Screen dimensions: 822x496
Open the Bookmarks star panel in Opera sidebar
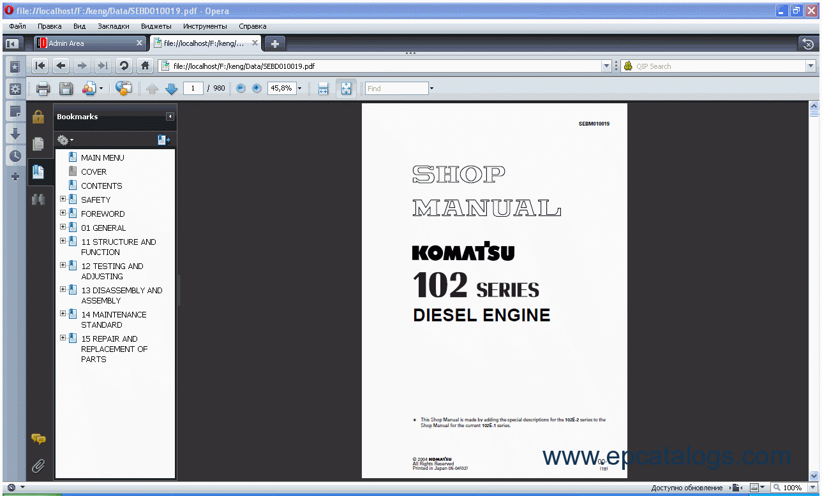click(15, 66)
